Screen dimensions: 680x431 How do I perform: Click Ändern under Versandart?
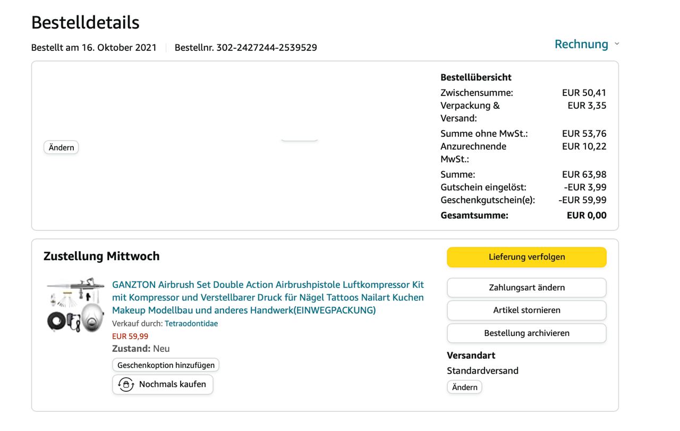click(464, 387)
